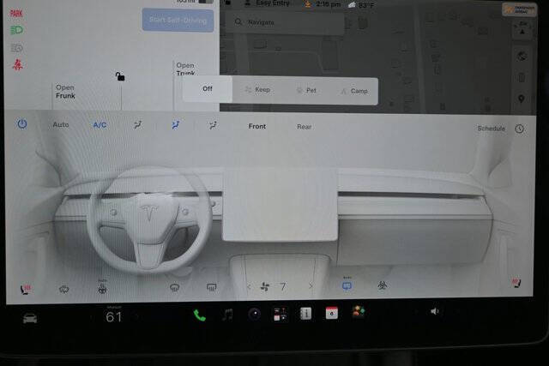Select the first airflow direction vent icon
Viewport: 549px width, 366px height.
click(x=138, y=125)
